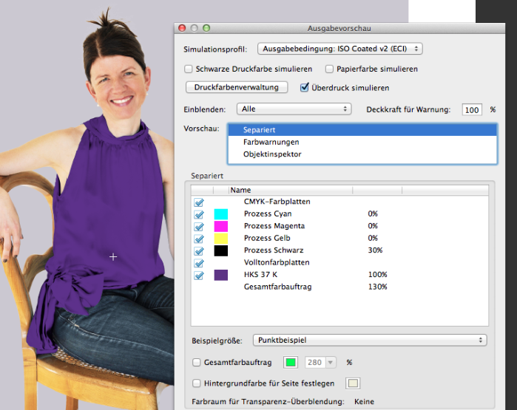Screen dimensions: 517x410
Task: Open Druckfarbenverwaltung dialog
Action: click(237, 87)
